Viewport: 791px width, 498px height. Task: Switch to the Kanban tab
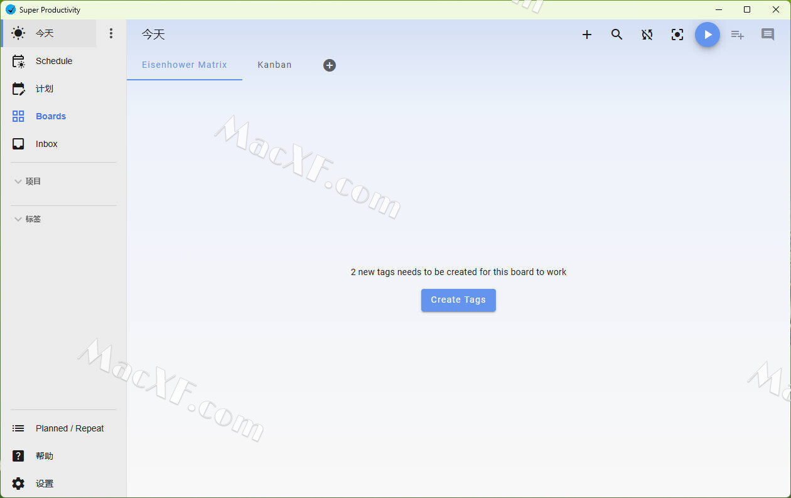274,65
